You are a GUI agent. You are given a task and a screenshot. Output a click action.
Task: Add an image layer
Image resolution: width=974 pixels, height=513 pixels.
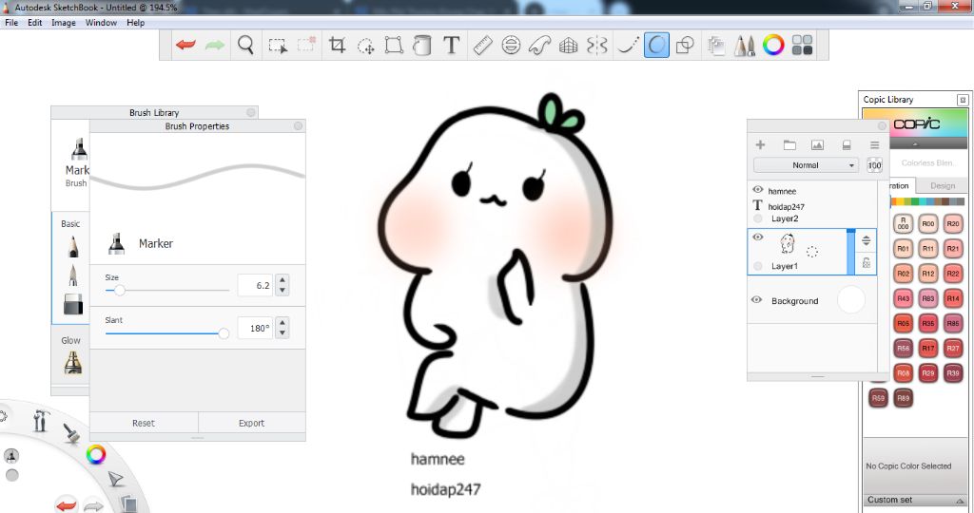[x=817, y=144]
